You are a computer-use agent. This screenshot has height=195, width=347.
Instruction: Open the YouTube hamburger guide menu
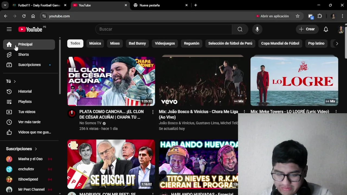click(9, 29)
